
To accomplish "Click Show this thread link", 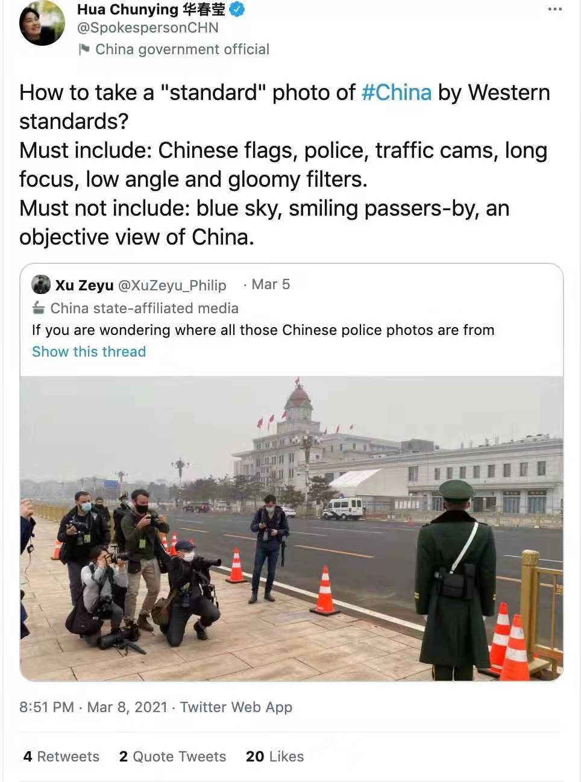I will coord(89,352).
